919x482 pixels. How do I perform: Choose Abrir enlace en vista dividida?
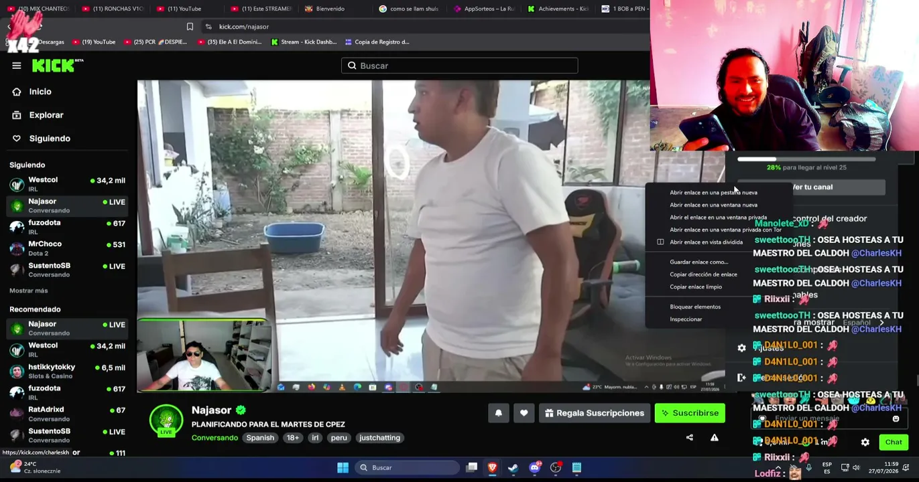[x=706, y=242]
